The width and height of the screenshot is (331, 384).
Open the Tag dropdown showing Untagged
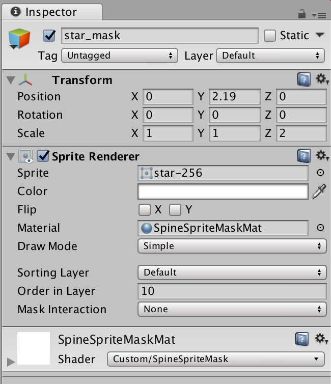coord(120,56)
